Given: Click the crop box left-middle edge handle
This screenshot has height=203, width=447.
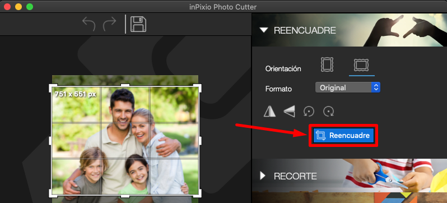Looking at the screenshot, I should click(50, 140).
